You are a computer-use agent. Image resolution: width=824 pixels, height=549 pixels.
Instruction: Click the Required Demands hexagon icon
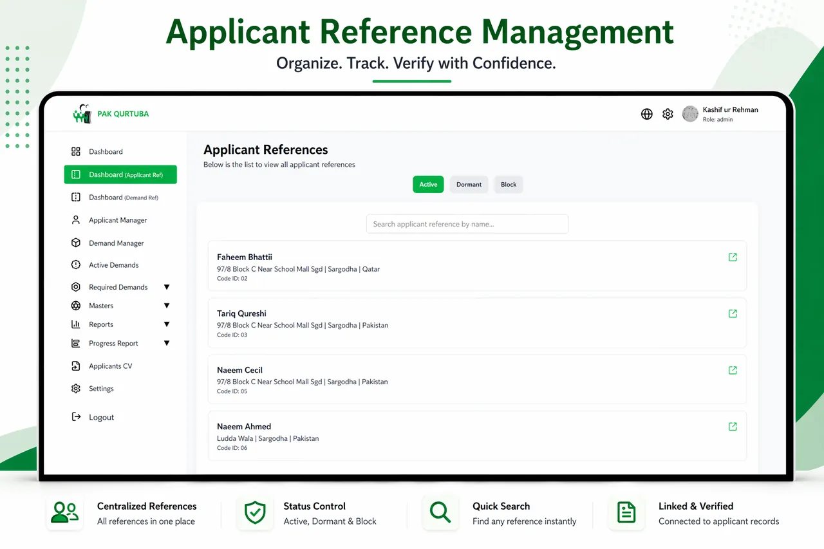[76, 287]
